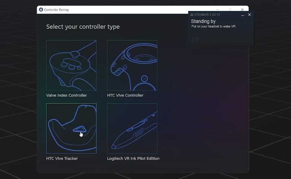The width and height of the screenshot is (291, 179).
Task: Click "Logitech VR Ink Pilot Edition" label
Action: click(133, 158)
